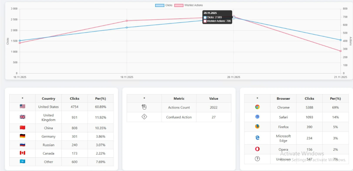Click the China flag icon
353x171 pixels.
click(22, 128)
